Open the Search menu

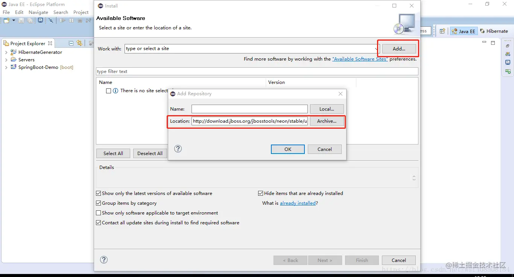tap(61, 12)
